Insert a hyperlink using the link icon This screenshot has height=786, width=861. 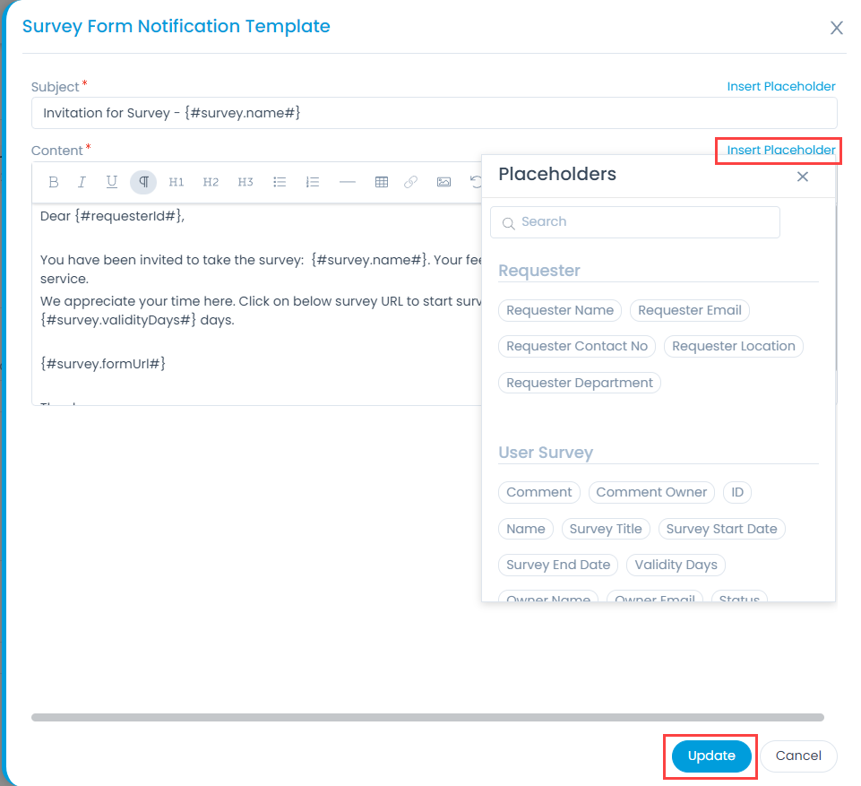[412, 182]
